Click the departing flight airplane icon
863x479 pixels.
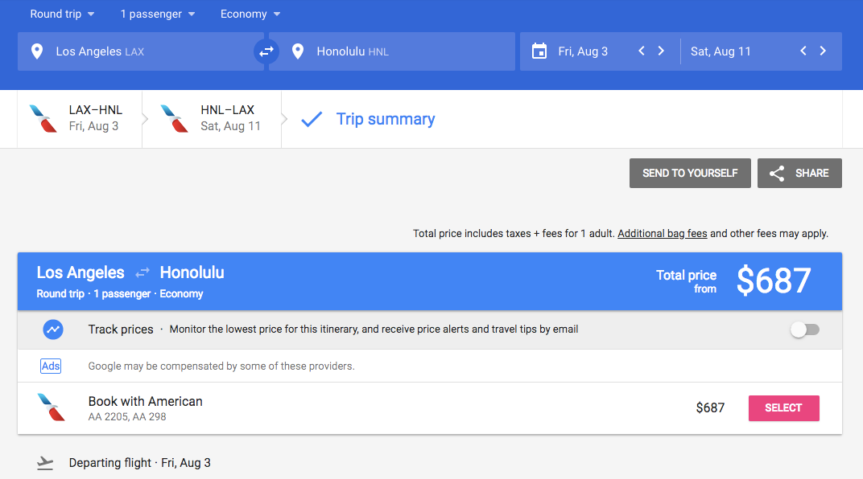click(x=45, y=464)
